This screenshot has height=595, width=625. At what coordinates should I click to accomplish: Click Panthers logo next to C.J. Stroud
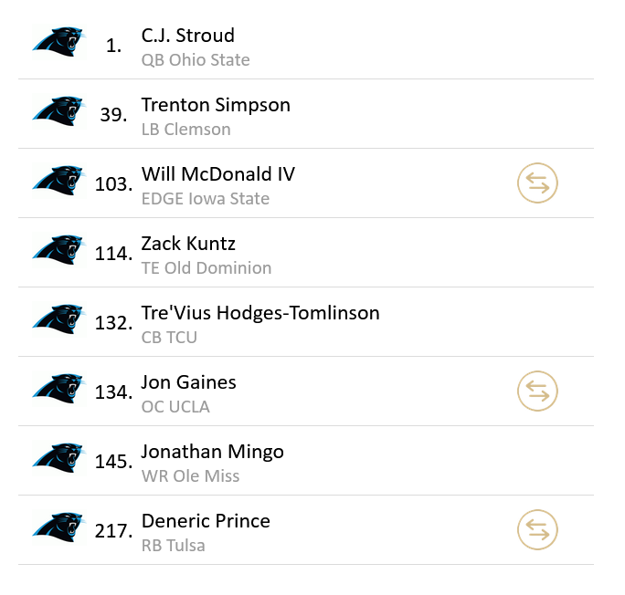59,42
